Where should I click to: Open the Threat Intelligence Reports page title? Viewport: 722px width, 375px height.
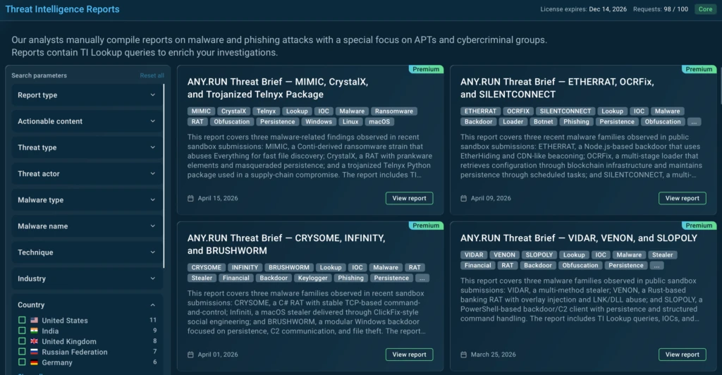62,9
